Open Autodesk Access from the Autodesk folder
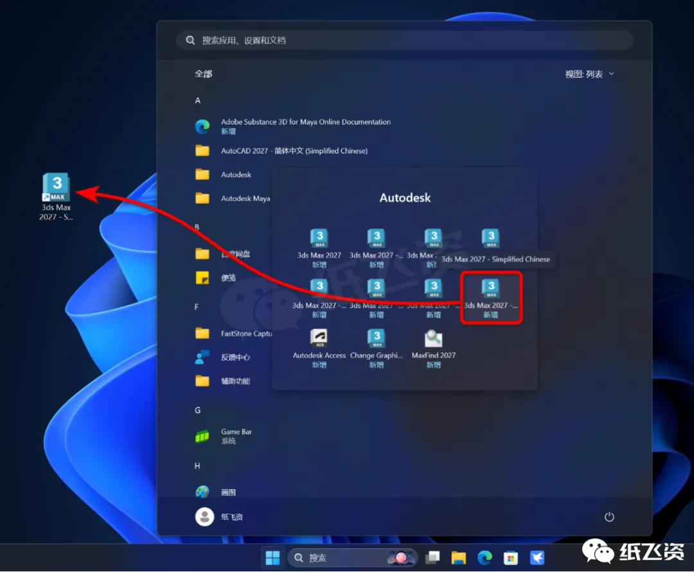 point(319,348)
